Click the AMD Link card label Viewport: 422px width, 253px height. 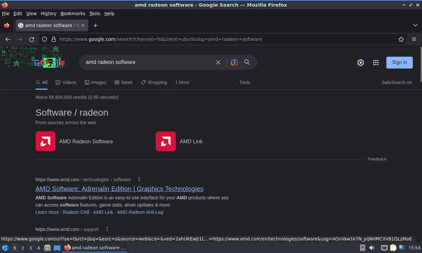point(191,141)
